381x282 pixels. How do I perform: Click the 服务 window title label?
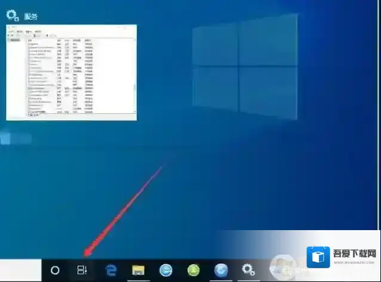tap(31, 17)
